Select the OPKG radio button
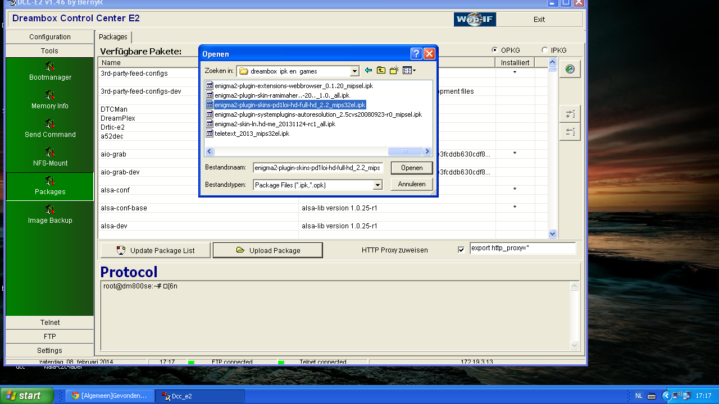 click(x=495, y=50)
